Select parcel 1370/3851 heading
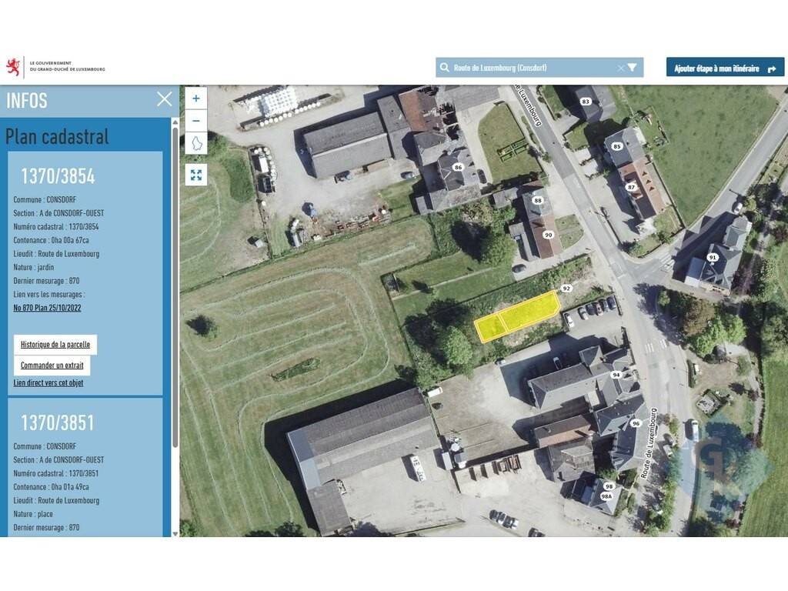 click(x=57, y=422)
